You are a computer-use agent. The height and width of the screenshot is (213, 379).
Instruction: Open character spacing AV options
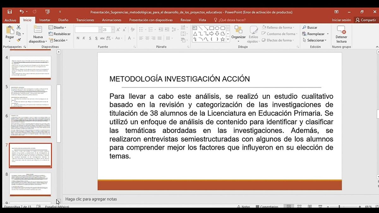110,38
